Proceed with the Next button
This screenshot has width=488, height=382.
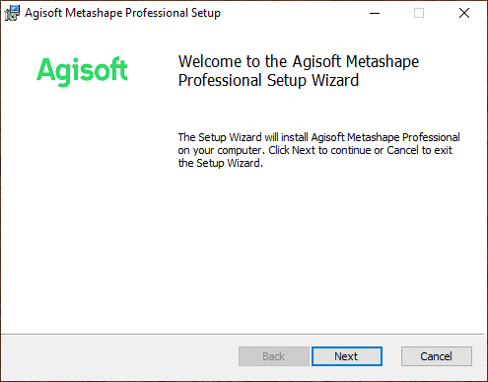[347, 356]
